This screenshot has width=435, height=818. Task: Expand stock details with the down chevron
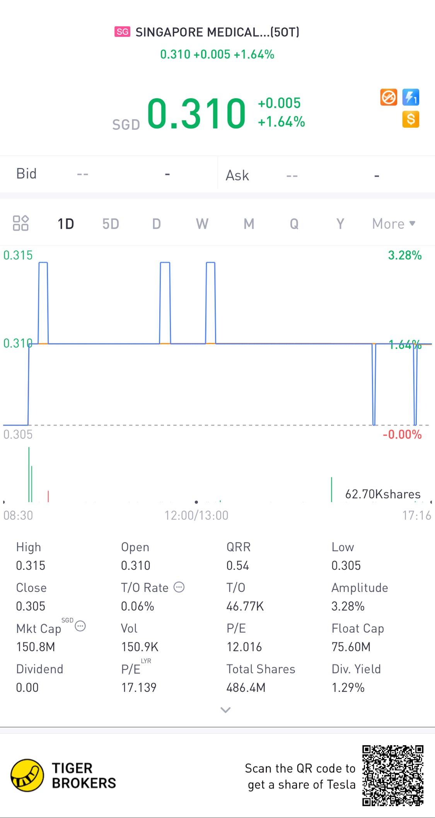coord(225,710)
